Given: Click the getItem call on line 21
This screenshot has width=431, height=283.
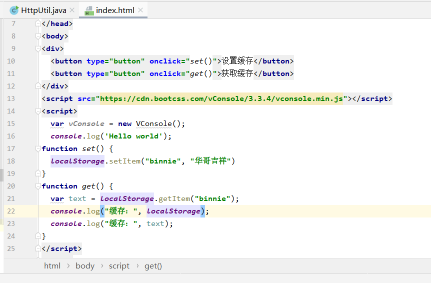Looking at the screenshot, I should click(174, 198).
